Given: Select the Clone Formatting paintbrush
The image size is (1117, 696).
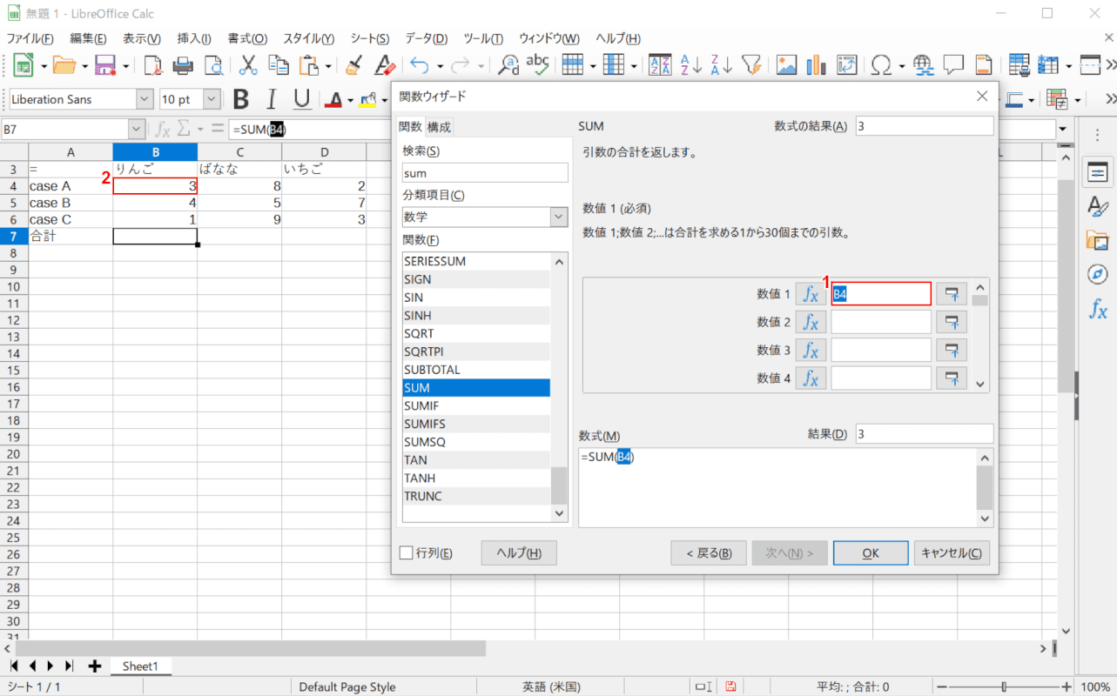Looking at the screenshot, I should 353,64.
